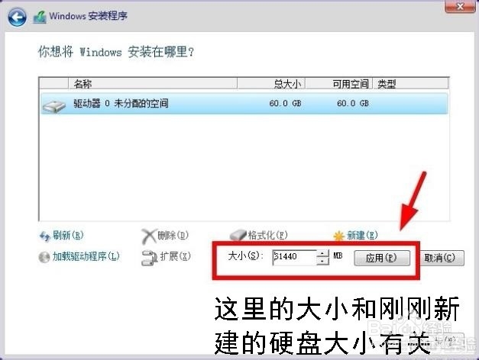Go back using the blue arrow button
This screenshot has width=479, height=360.
click(17, 17)
